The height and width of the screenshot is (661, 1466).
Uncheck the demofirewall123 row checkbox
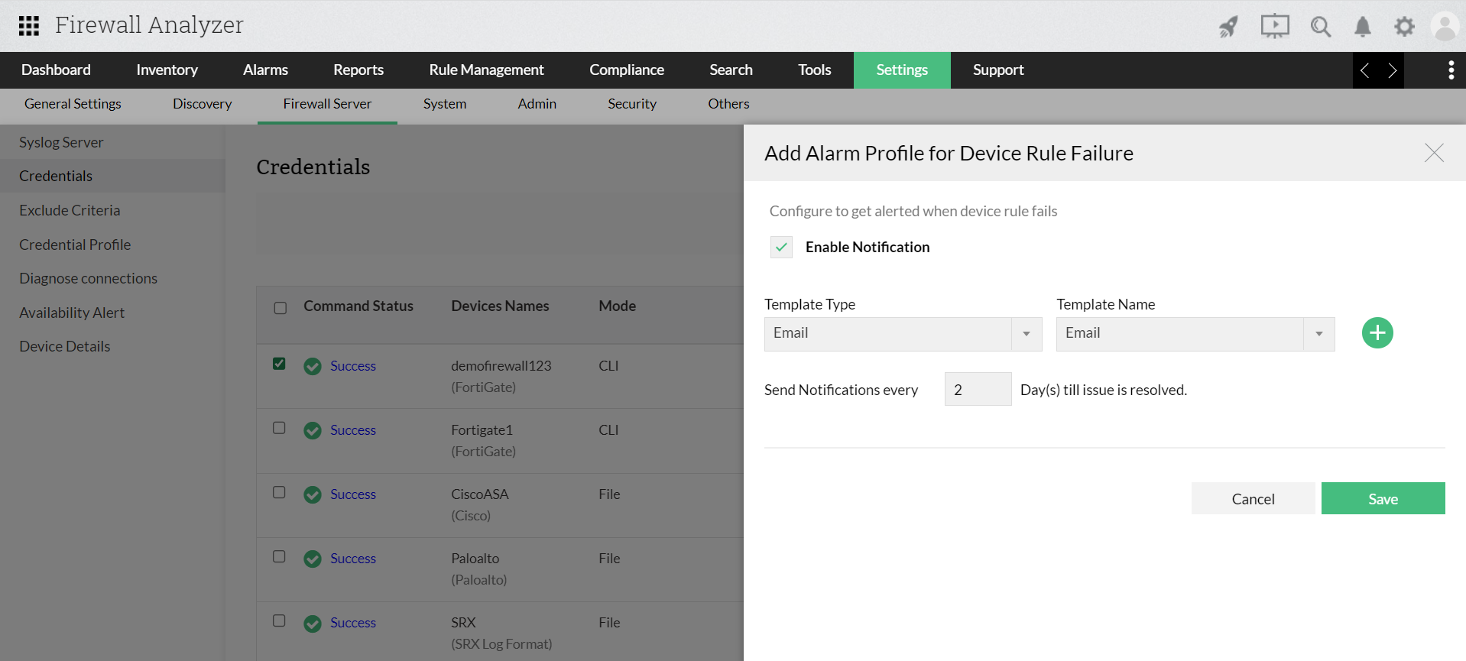(280, 364)
